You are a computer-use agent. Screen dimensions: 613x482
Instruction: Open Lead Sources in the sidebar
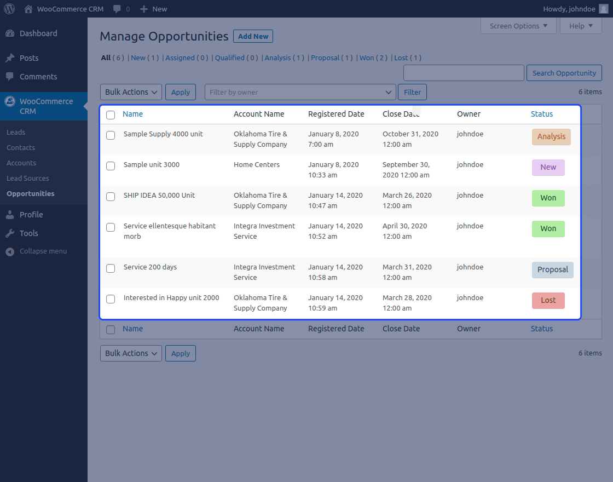coord(28,178)
